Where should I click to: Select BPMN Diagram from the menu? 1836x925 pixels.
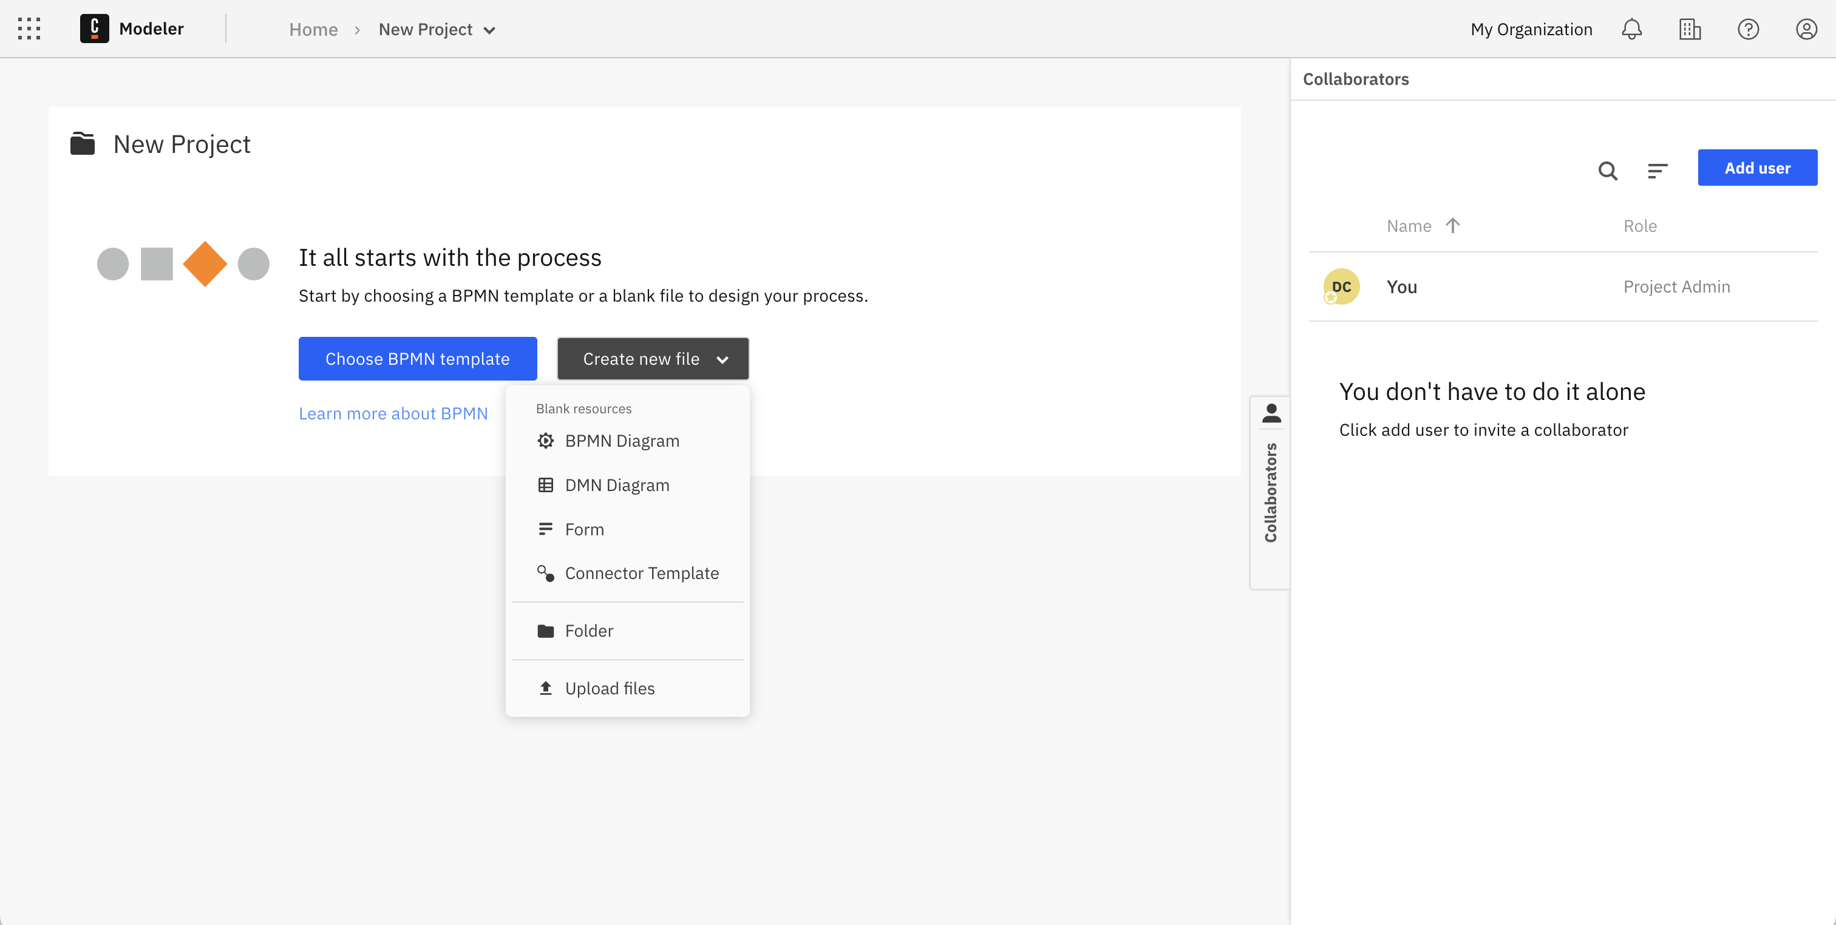tap(622, 441)
